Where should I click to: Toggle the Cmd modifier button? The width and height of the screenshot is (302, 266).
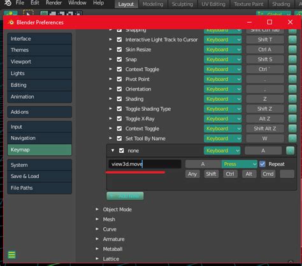point(268,174)
